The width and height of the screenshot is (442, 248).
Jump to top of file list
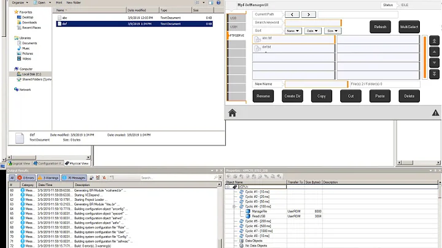tap(434, 41)
